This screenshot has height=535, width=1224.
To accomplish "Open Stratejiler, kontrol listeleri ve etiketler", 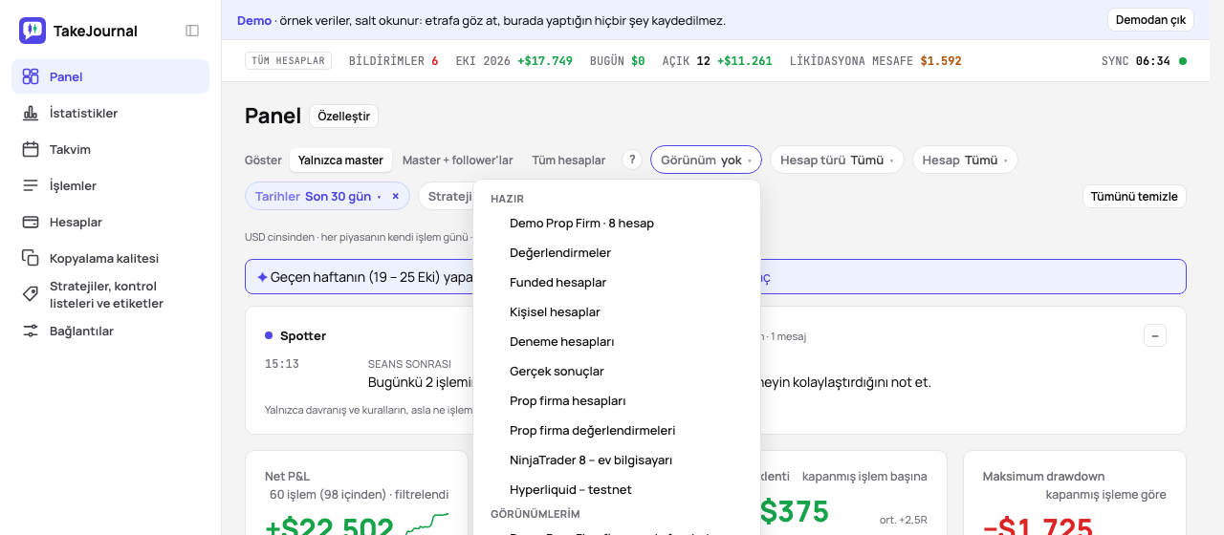I will pos(110,294).
